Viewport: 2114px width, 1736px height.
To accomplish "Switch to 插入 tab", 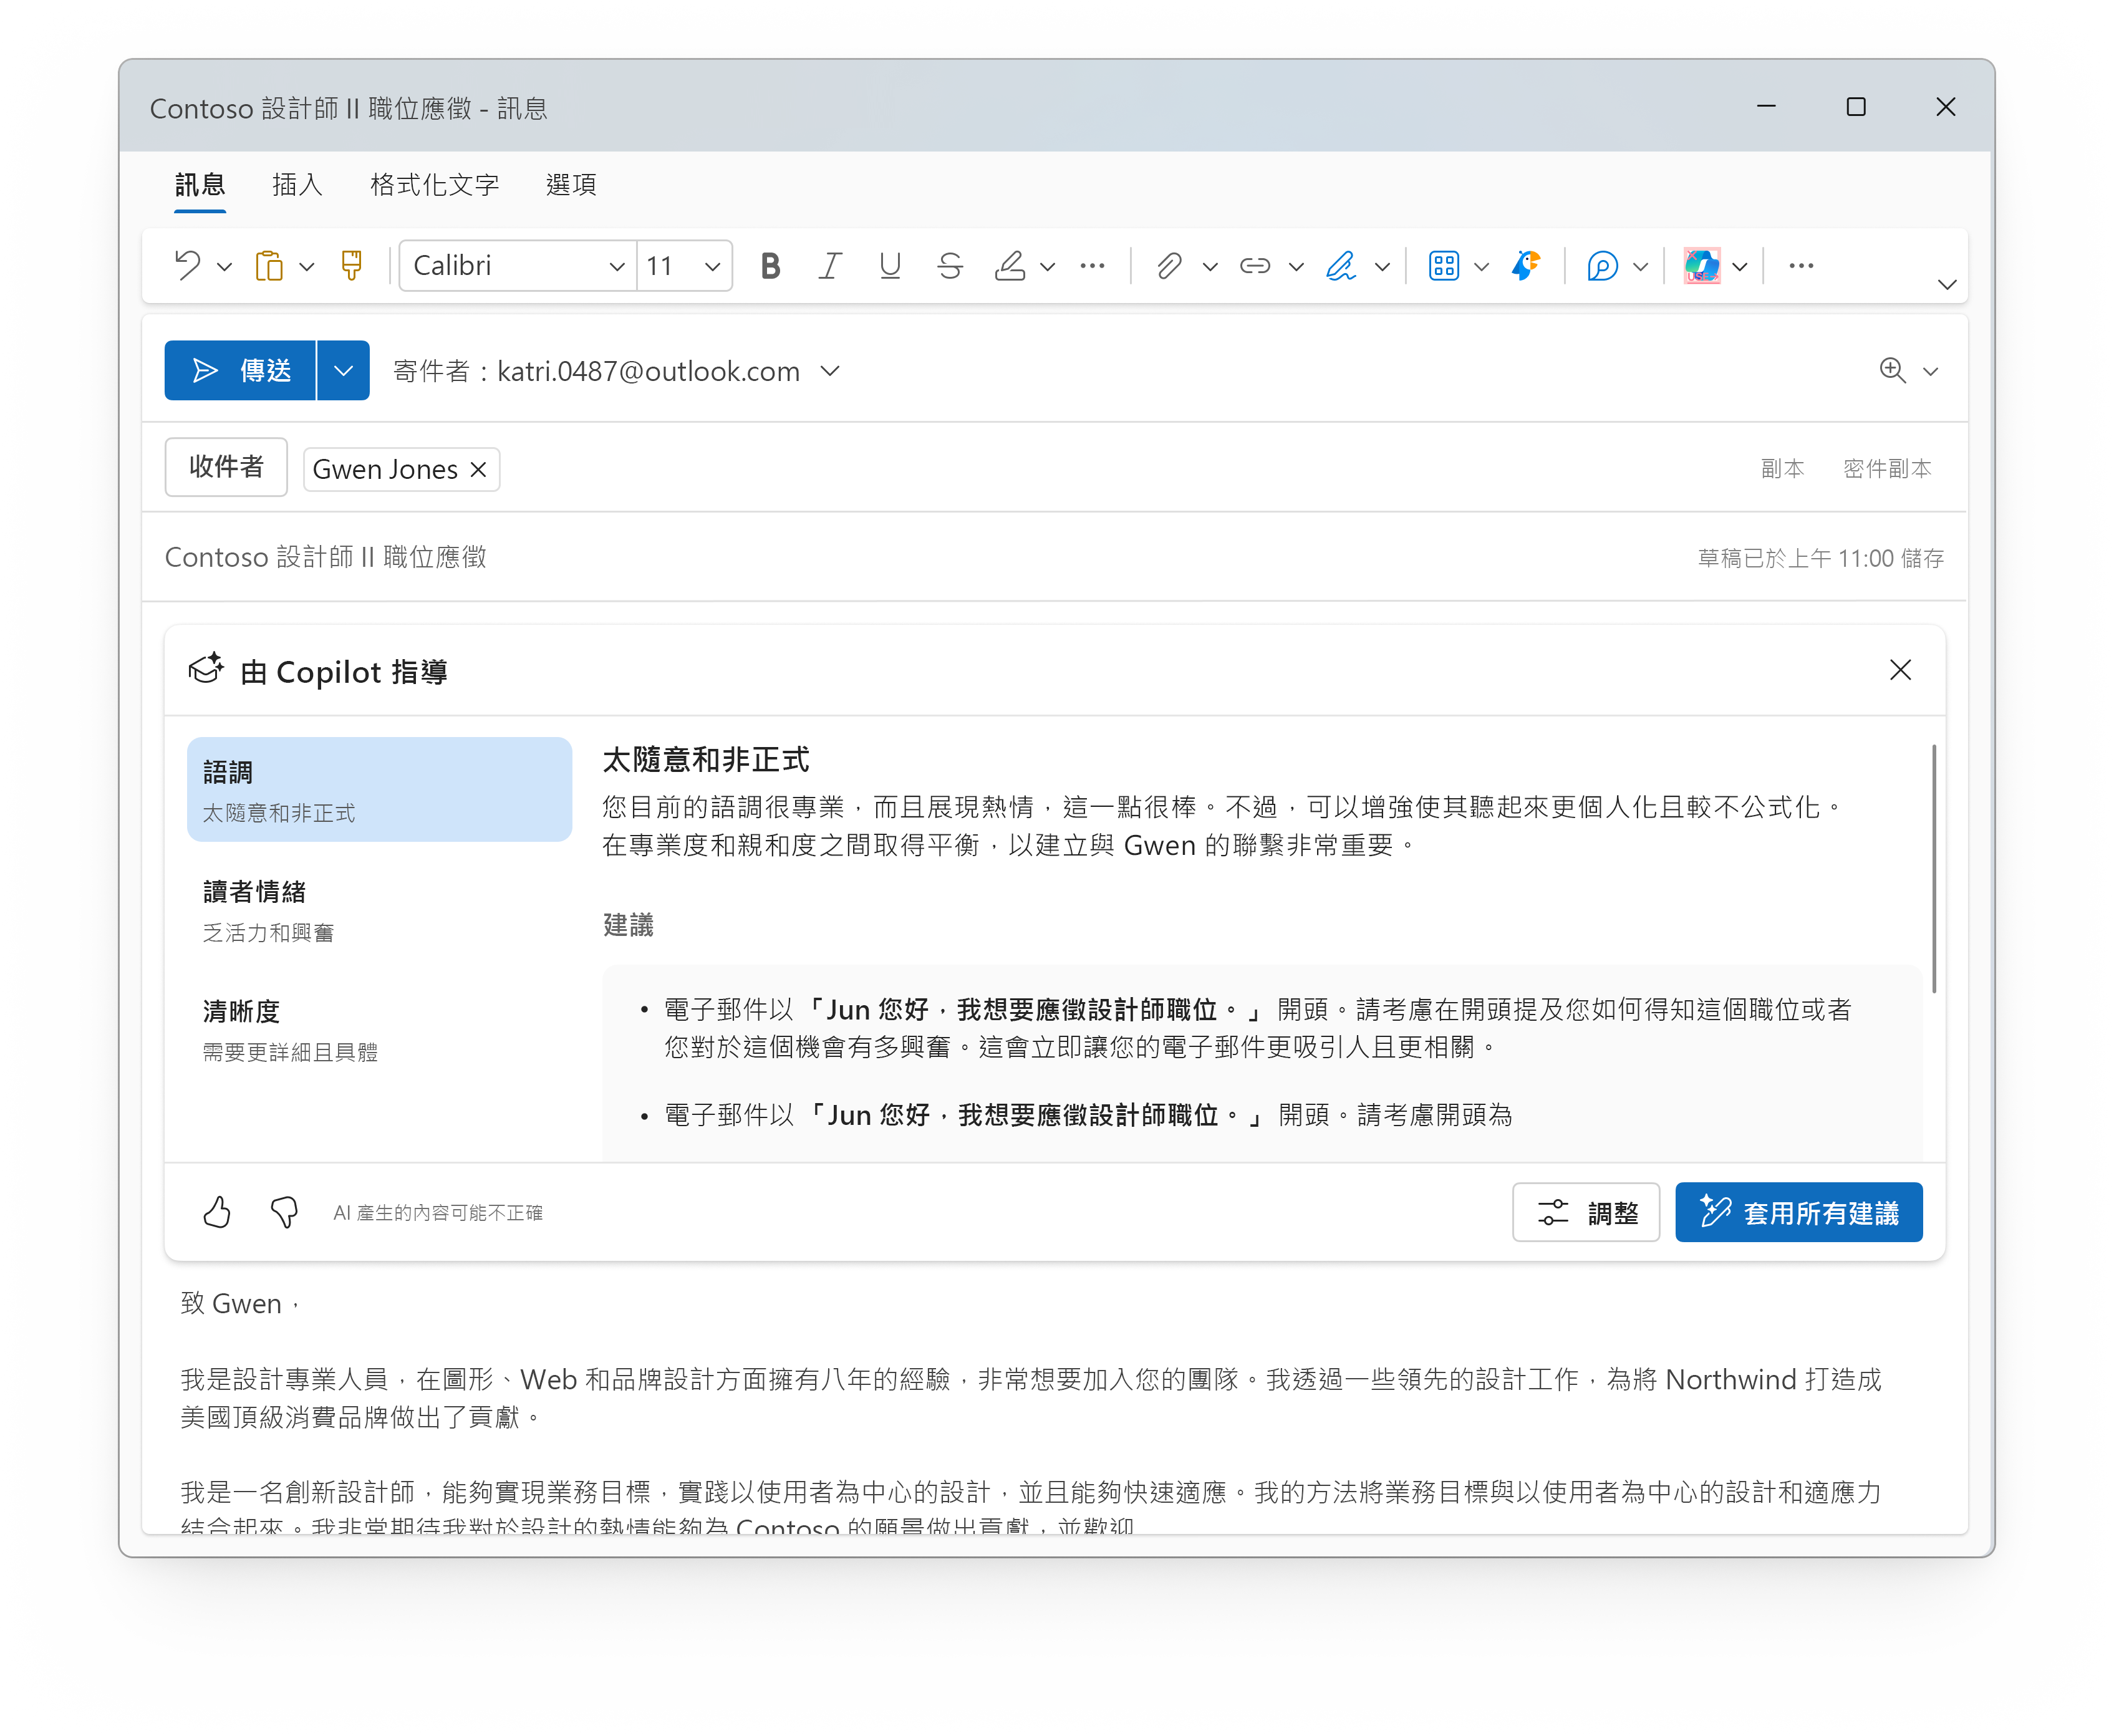I will coord(297,185).
